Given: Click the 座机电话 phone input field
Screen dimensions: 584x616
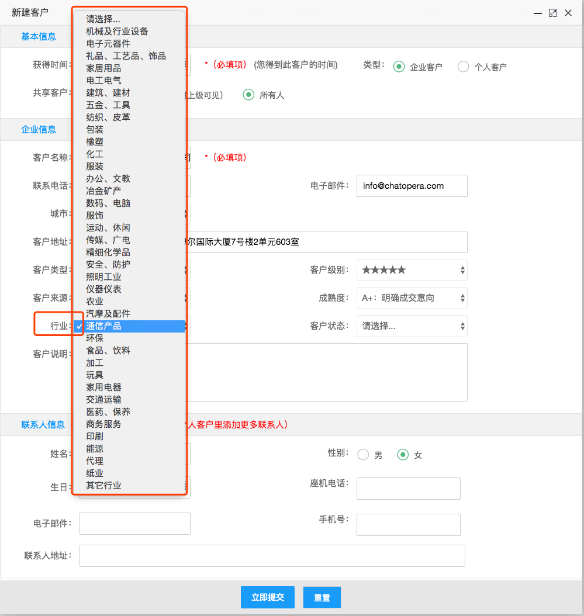Looking at the screenshot, I should pyautogui.click(x=408, y=489).
